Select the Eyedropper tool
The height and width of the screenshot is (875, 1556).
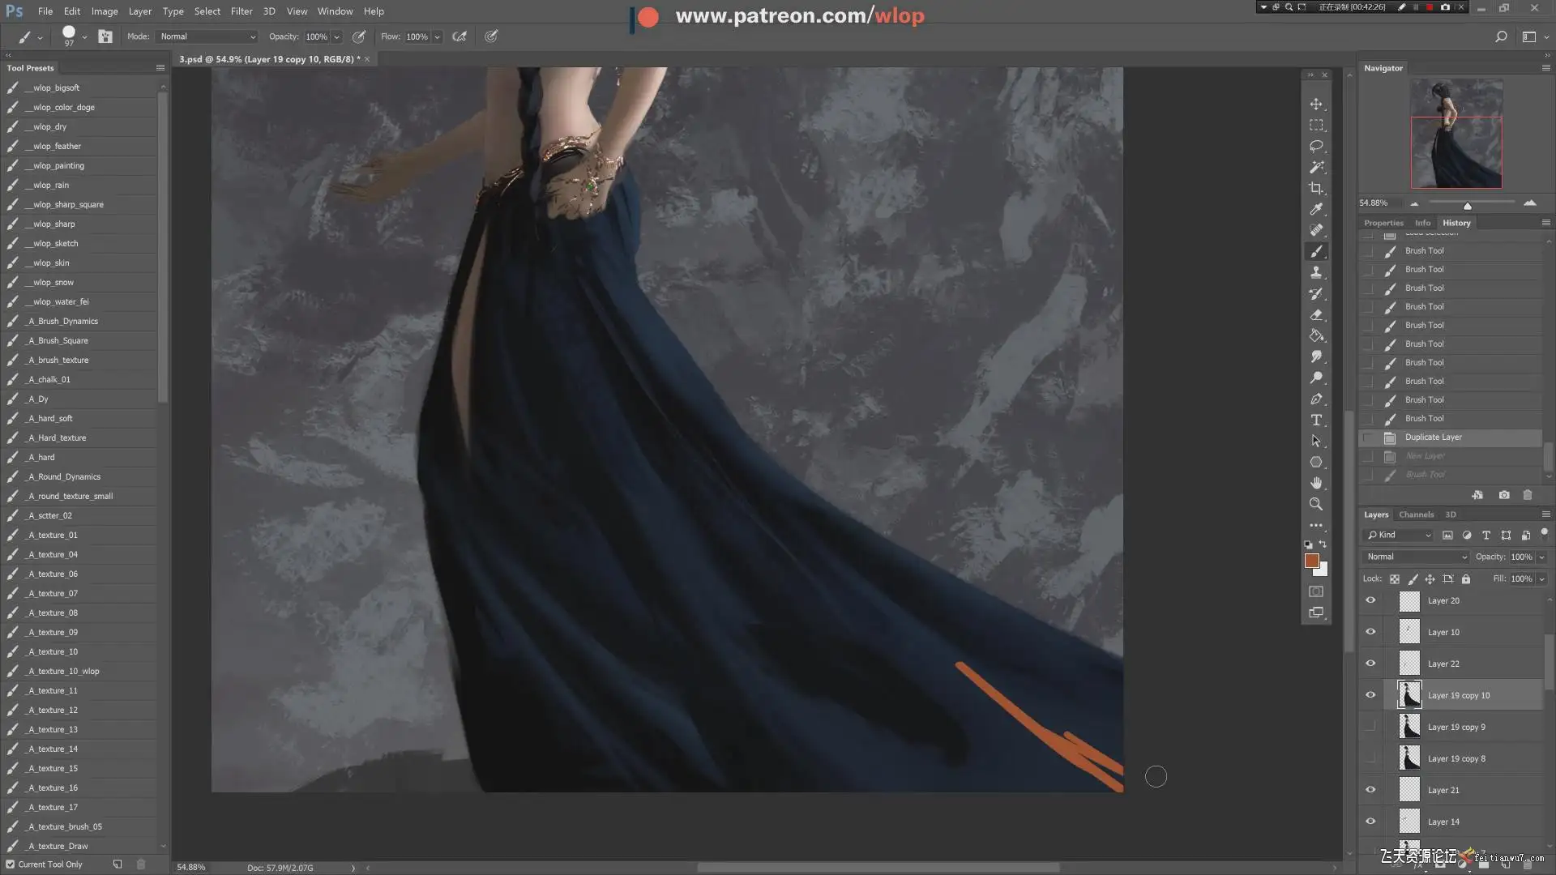pyautogui.click(x=1316, y=209)
